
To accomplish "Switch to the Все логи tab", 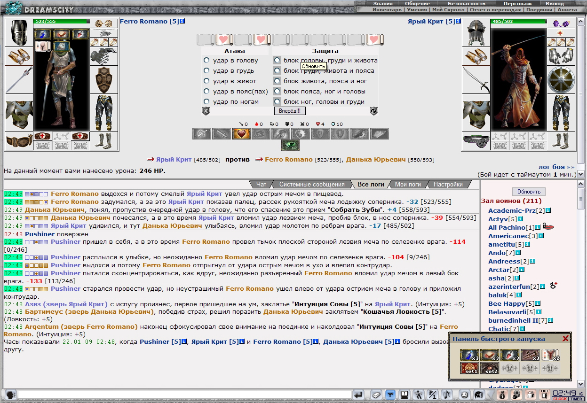I will [x=371, y=184].
